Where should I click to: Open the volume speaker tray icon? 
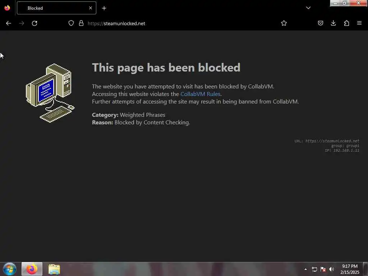tap(331, 269)
